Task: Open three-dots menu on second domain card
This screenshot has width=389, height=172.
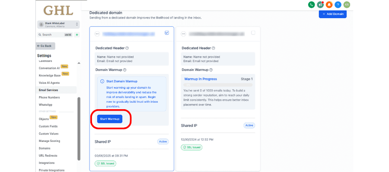Action: (x=183, y=34)
